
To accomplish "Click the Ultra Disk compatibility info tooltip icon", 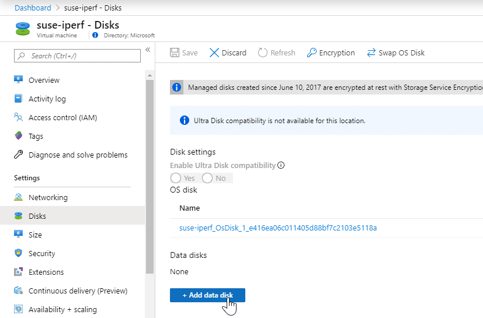I will point(281,165).
